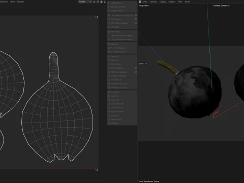Open the viewport View menu

[x=145, y=2]
